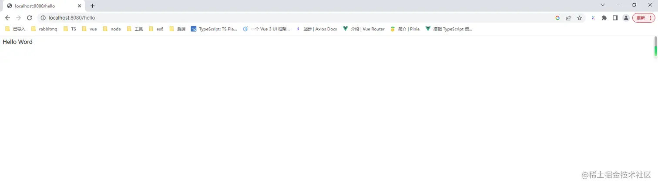Open the 工具 bookmark folder
Screen dimensions: 658x186
[x=135, y=29]
